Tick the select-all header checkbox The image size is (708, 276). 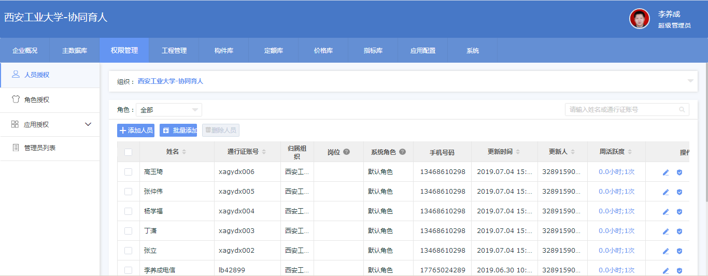[129, 152]
